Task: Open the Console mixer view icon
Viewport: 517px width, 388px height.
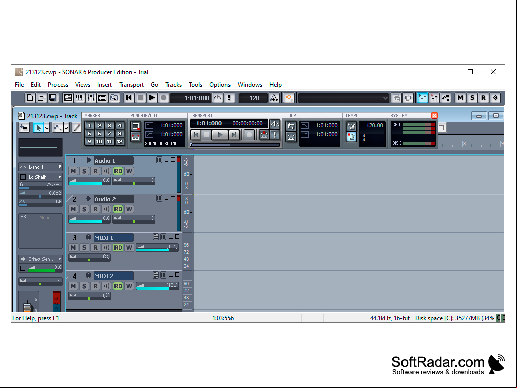Action: [91, 98]
